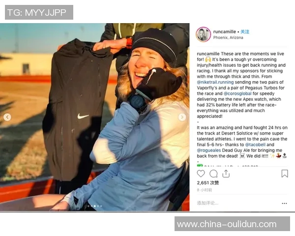View the 2,651 likes list

click(x=208, y=183)
